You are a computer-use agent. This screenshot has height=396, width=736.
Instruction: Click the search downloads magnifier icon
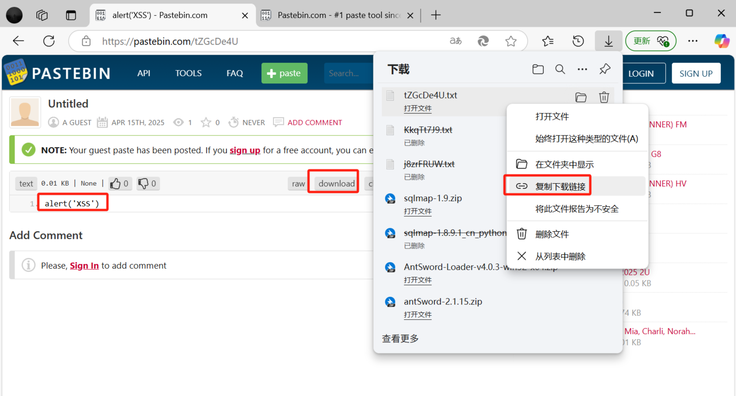click(560, 69)
